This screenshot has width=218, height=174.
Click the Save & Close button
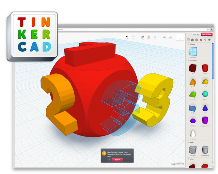pos(207,34)
